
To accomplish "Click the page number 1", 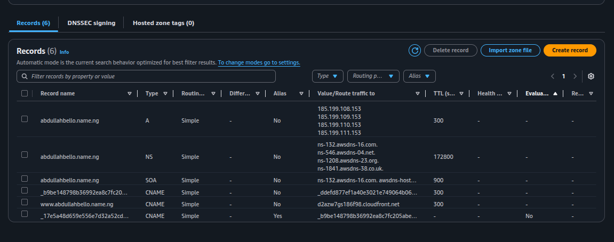I will click(563, 76).
